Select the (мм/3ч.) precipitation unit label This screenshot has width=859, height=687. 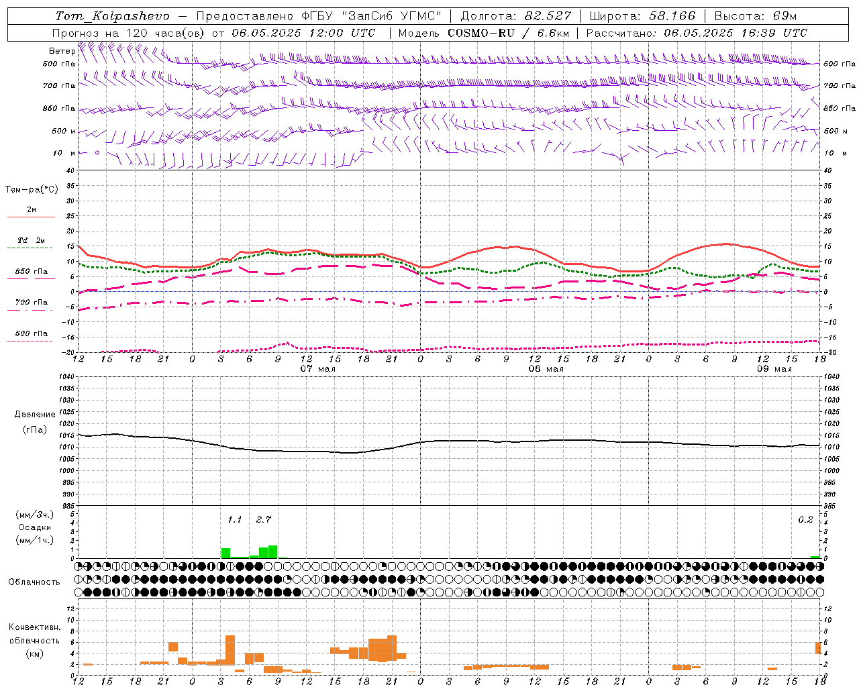[x=35, y=515]
